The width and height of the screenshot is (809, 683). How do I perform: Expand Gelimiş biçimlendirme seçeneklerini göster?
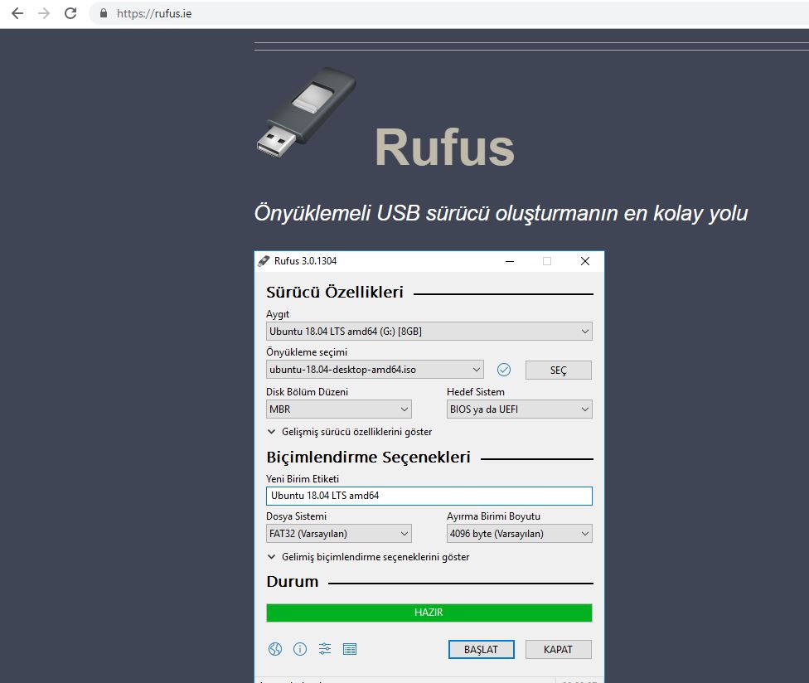(x=368, y=557)
